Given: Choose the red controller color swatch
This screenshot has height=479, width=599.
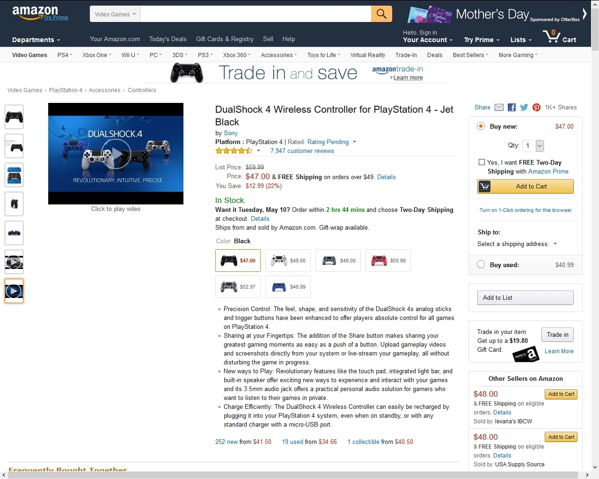Looking at the screenshot, I should pos(388,261).
